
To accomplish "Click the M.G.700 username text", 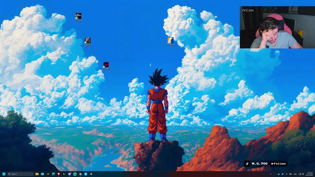I will 260,164.
